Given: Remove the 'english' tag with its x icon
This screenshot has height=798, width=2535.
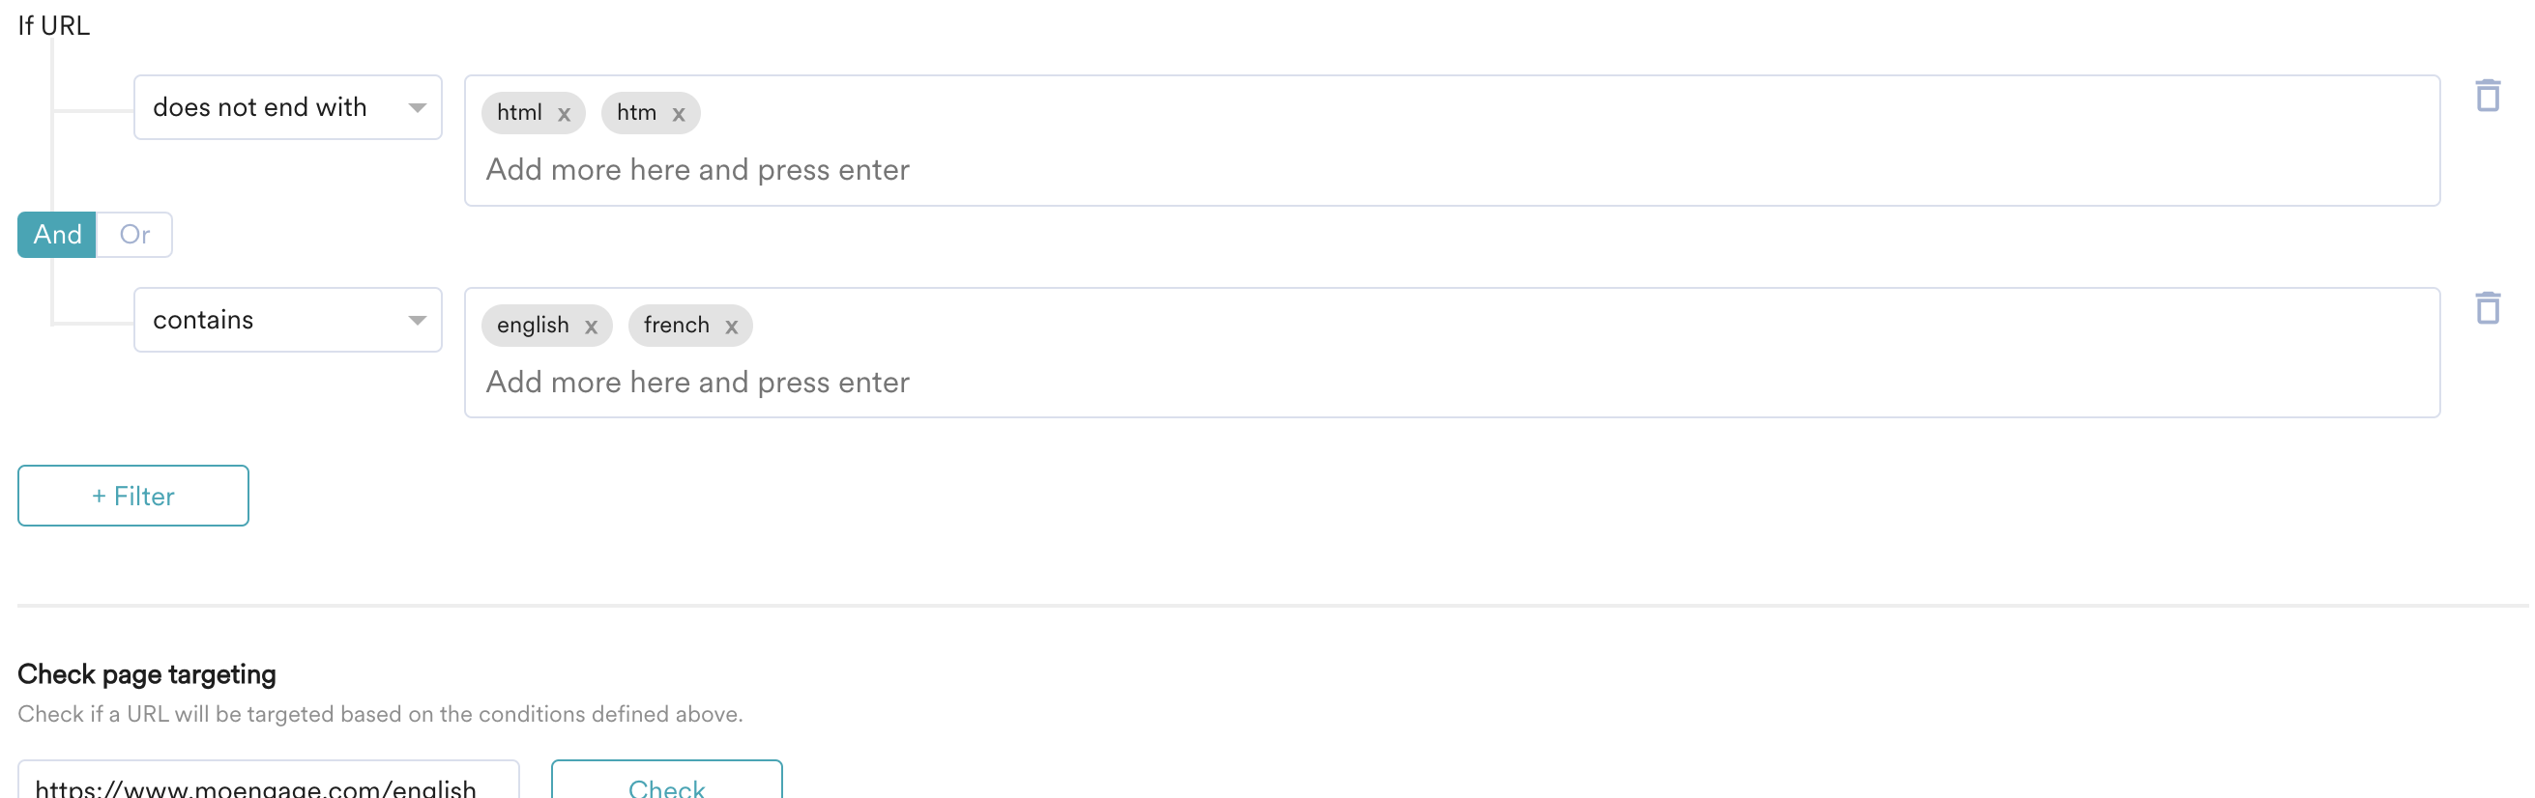Looking at the screenshot, I should tap(593, 326).
